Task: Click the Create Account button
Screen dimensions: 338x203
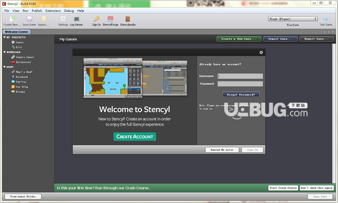Action: 135,137
